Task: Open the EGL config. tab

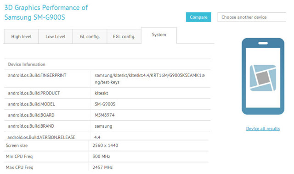Action: tap(124, 37)
